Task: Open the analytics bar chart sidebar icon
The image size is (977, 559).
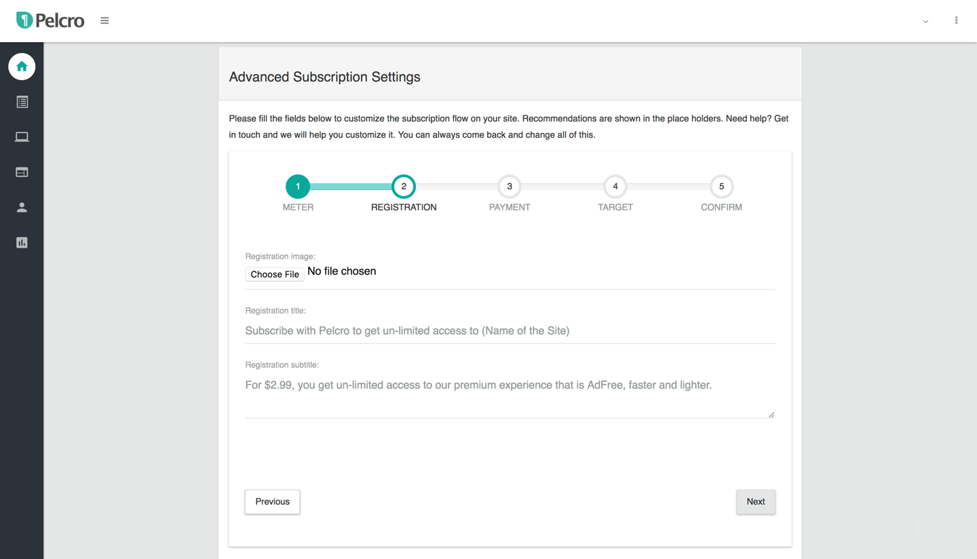Action: tap(22, 242)
